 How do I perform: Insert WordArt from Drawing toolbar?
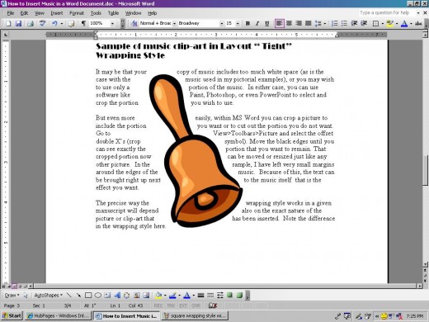117,296
